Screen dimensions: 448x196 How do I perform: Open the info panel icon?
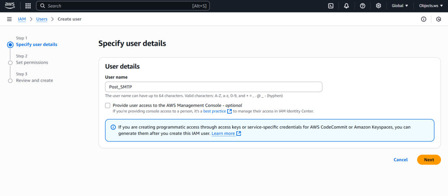click(423, 19)
